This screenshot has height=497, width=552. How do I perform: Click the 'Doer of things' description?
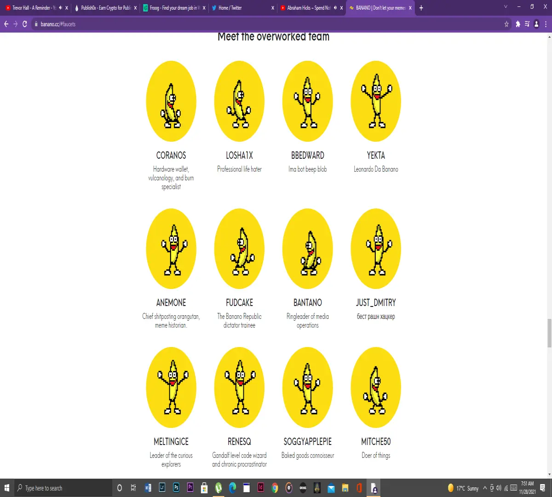376,456
